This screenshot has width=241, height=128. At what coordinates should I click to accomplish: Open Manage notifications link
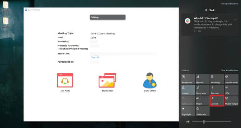click(229, 4)
